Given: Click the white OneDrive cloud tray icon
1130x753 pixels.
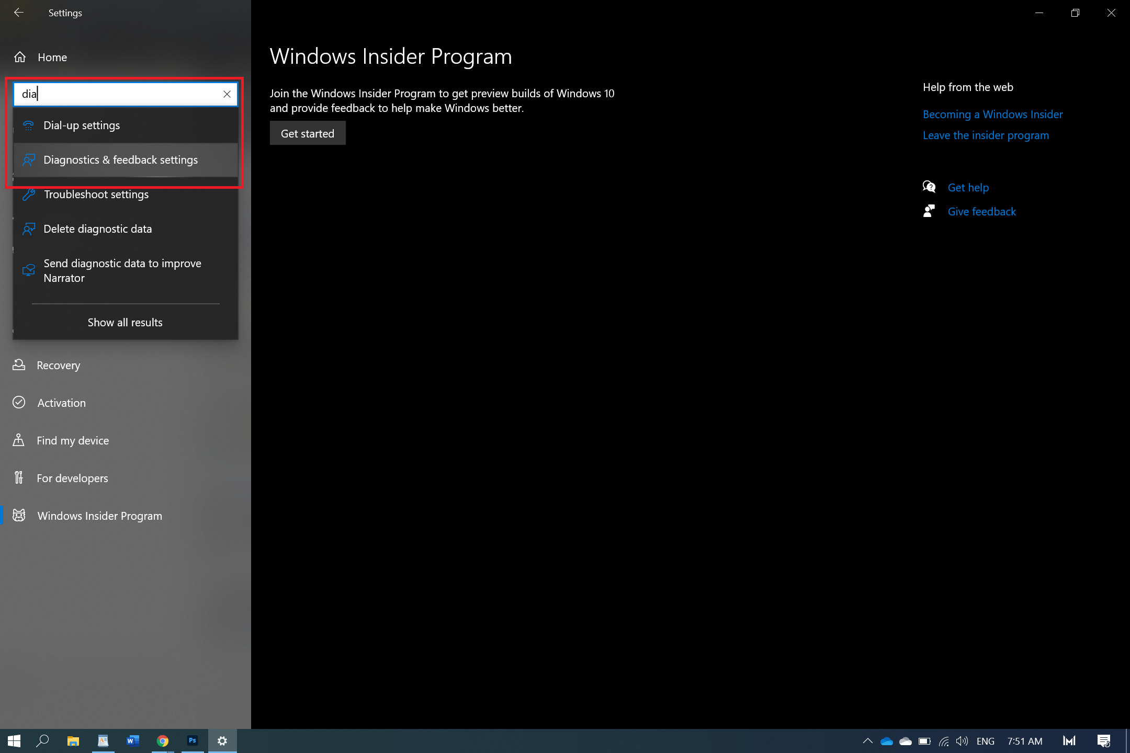Looking at the screenshot, I should (906, 741).
